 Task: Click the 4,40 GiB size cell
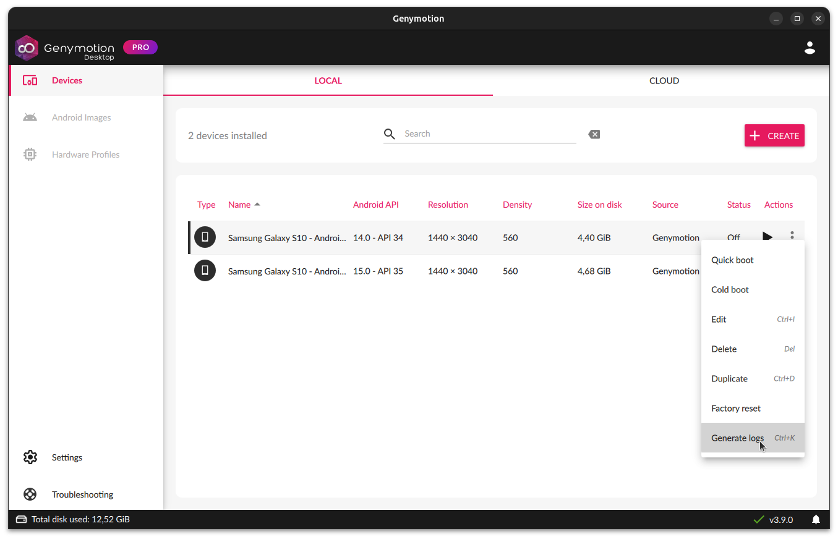coord(594,238)
